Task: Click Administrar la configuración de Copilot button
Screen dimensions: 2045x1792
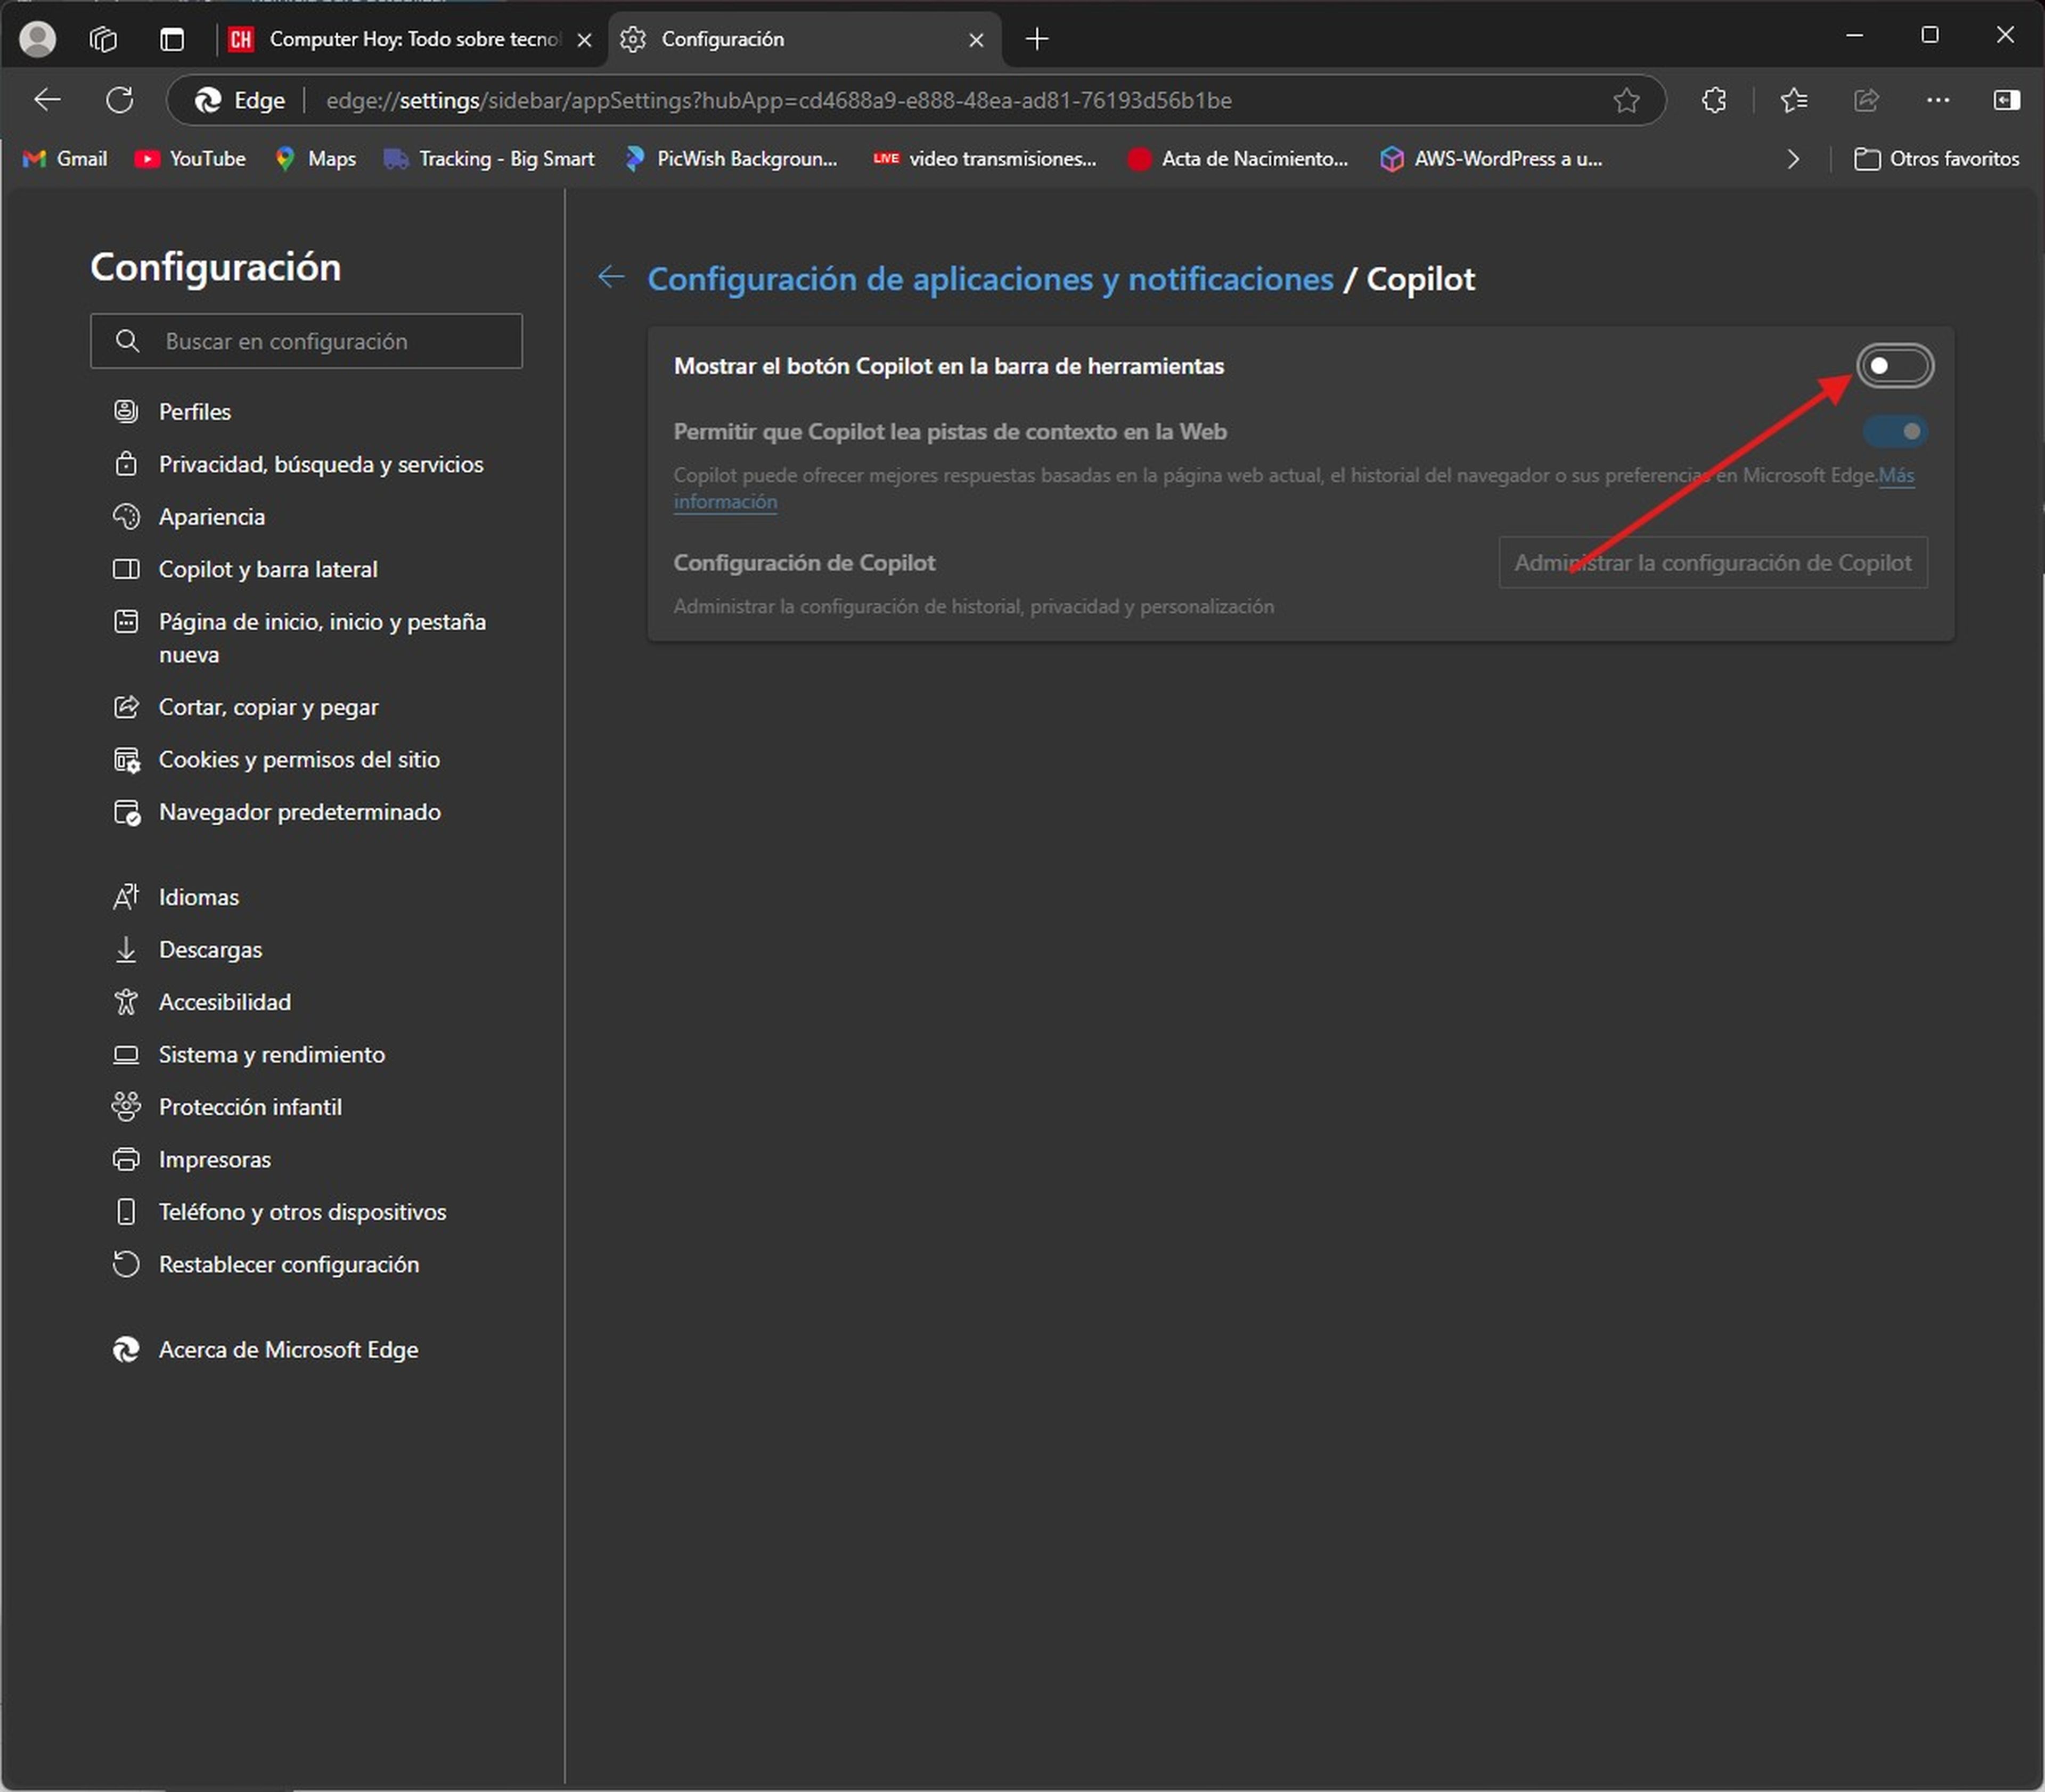Action: click(x=1713, y=563)
